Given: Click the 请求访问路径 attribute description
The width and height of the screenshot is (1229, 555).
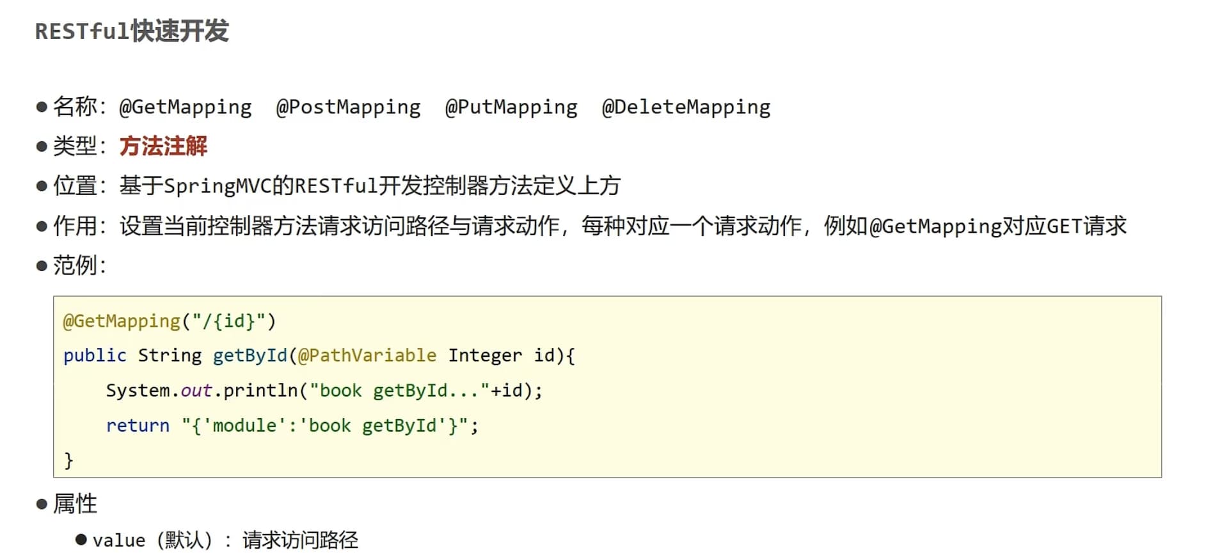Looking at the screenshot, I should [300, 540].
